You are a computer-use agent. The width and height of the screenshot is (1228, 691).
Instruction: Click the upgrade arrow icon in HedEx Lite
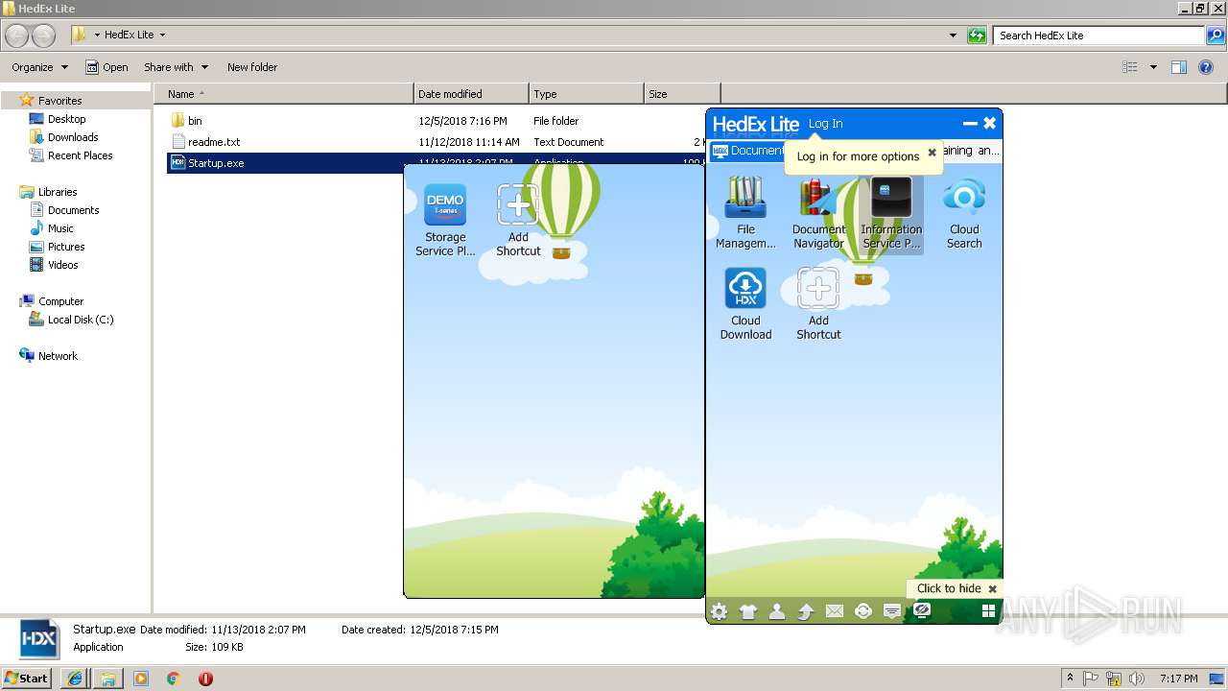(806, 611)
